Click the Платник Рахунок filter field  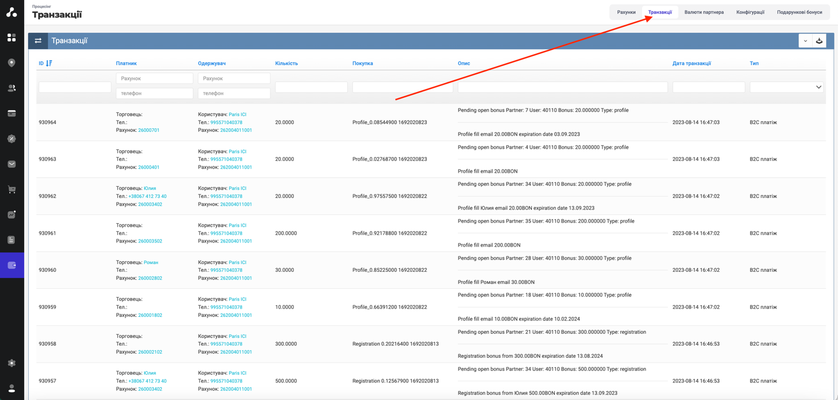point(155,78)
